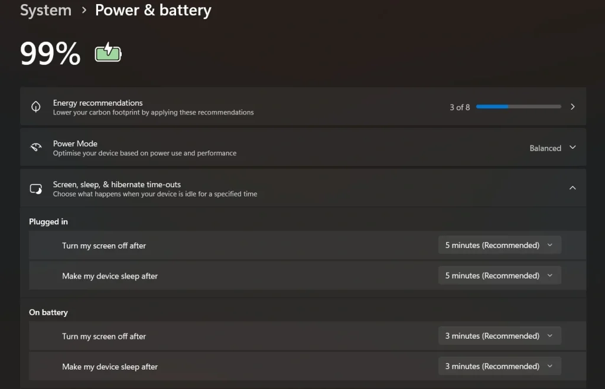
Task: Click the Energy recommendations lightbulb icon
Action: 36,106
